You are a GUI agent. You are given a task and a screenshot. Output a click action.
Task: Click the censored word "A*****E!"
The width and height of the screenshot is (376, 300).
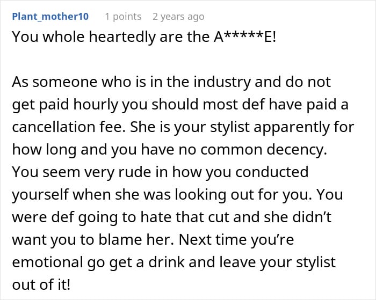point(245,37)
